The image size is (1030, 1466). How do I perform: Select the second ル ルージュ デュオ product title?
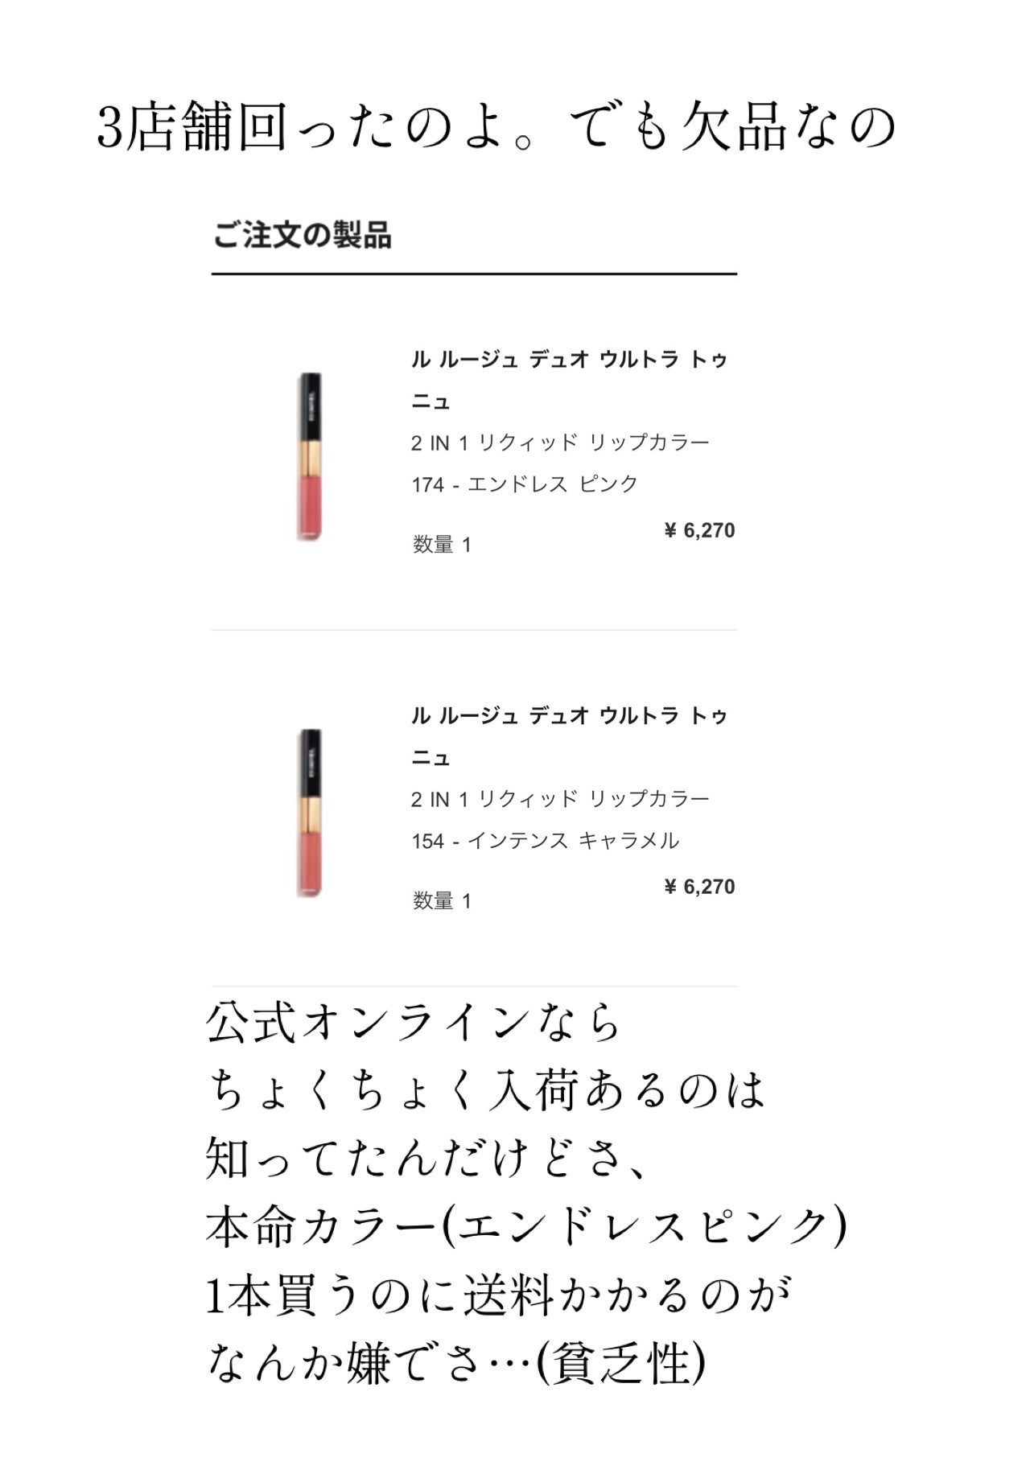pos(570,736)
